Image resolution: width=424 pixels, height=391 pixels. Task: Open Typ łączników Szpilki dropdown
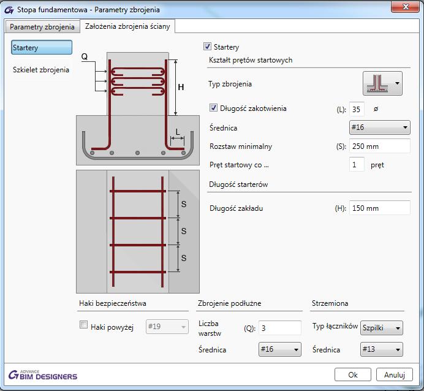(382, 328)
